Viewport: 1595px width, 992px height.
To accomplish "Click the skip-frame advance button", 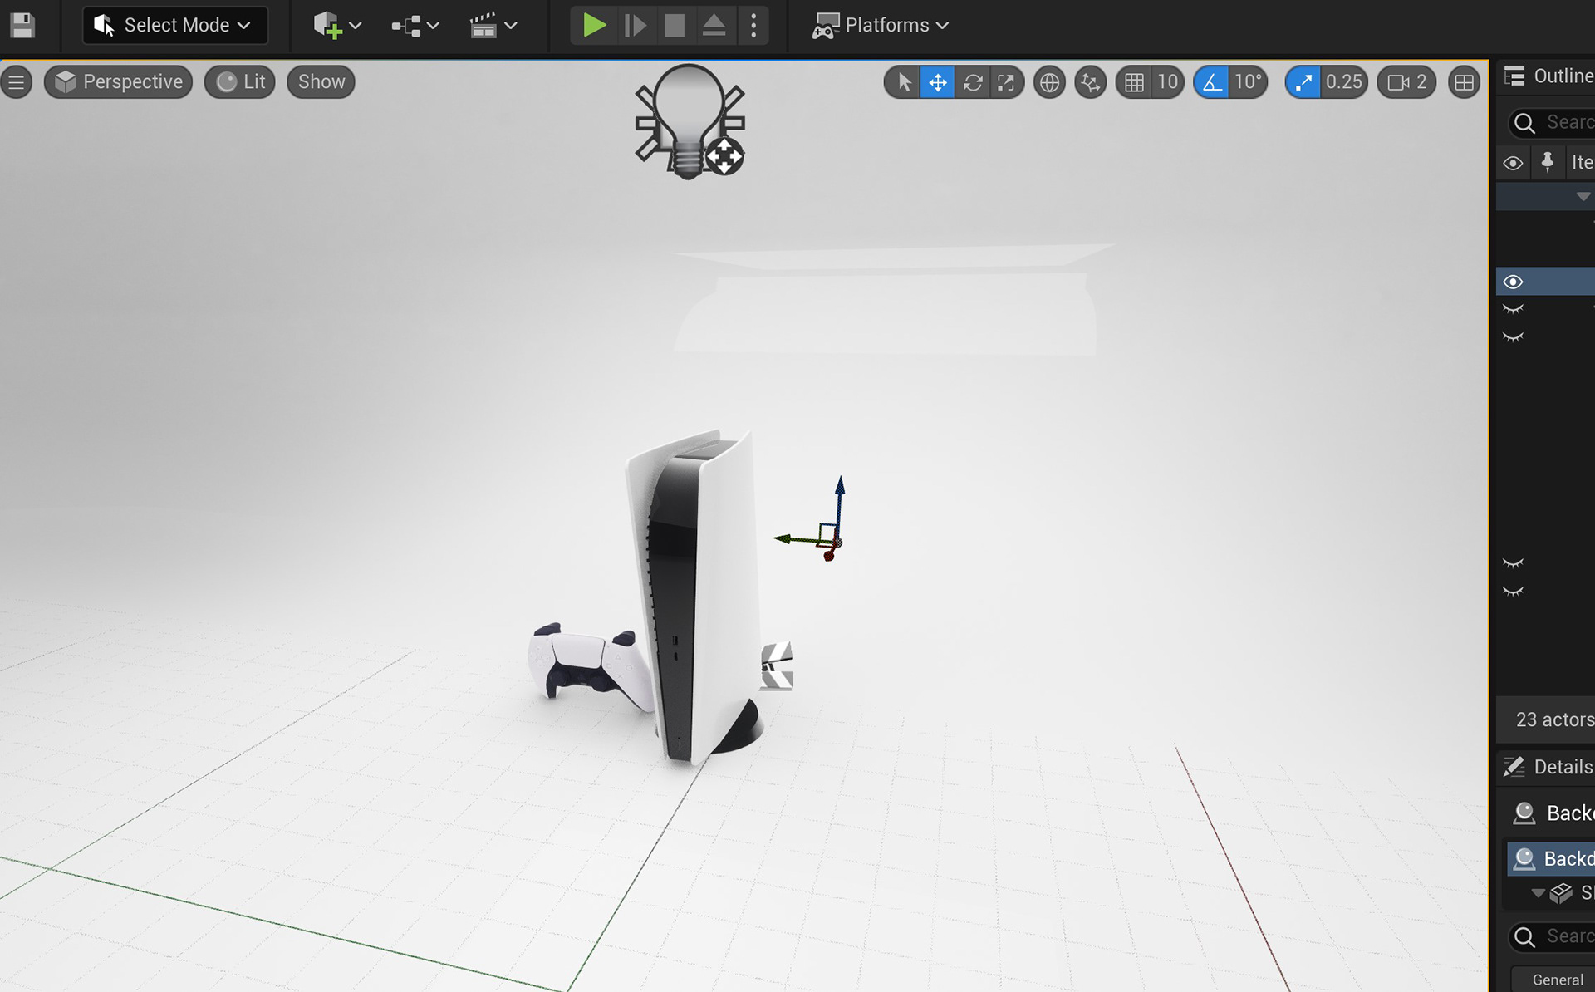I will point(635,25).
